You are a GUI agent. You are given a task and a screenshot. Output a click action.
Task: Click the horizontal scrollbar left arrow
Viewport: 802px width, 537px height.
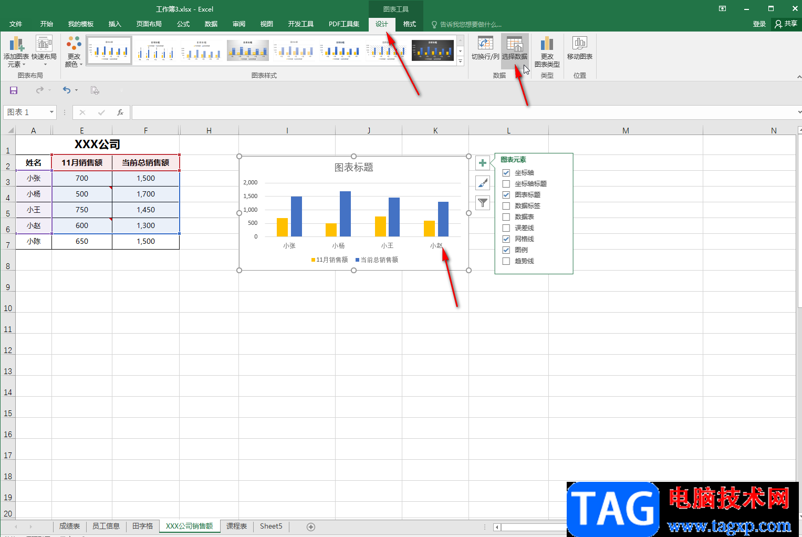(497, 527)
